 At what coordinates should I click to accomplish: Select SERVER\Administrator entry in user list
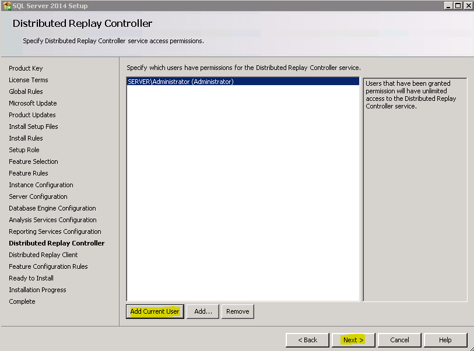243,82
